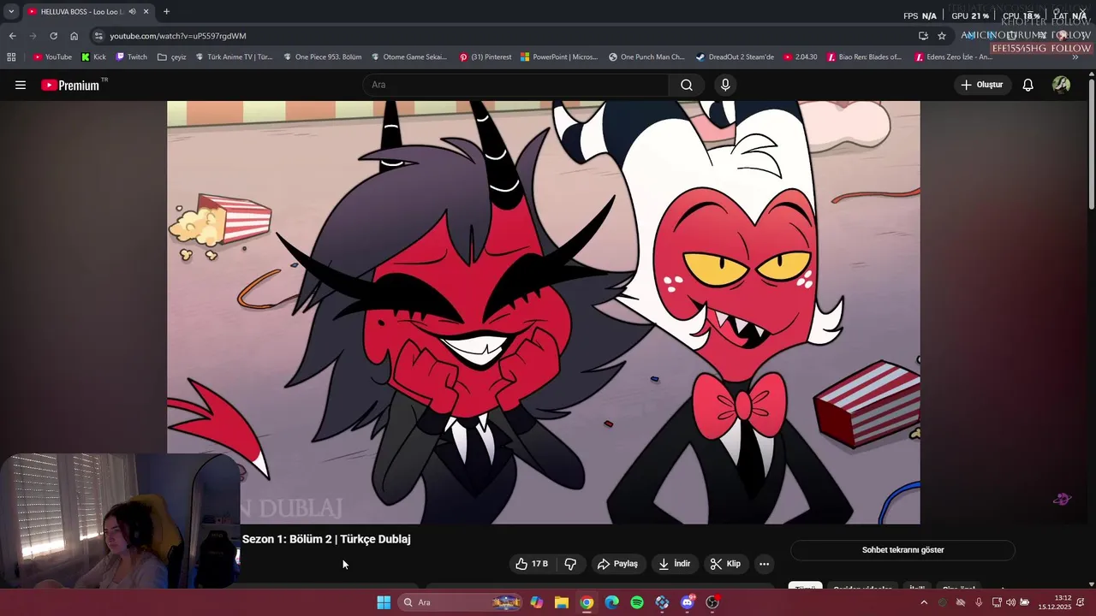1096x616 pixels.
Task: Start voice search with microphone icon
Action: pyautogui.click(x=725, y=85)
